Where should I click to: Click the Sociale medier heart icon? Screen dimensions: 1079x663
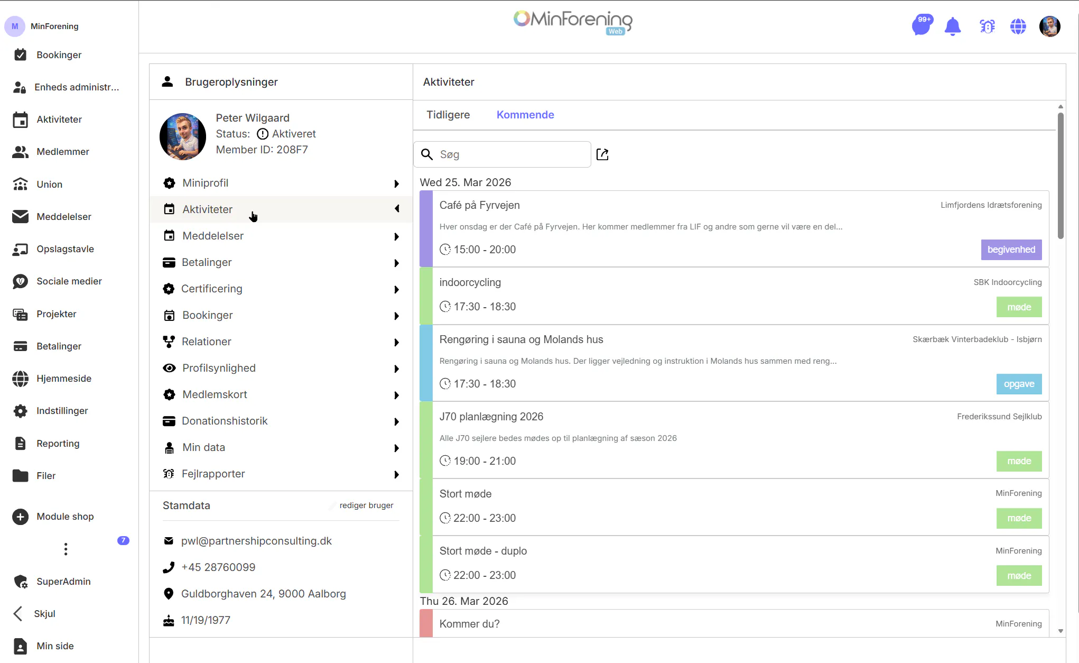coord(20,281)
